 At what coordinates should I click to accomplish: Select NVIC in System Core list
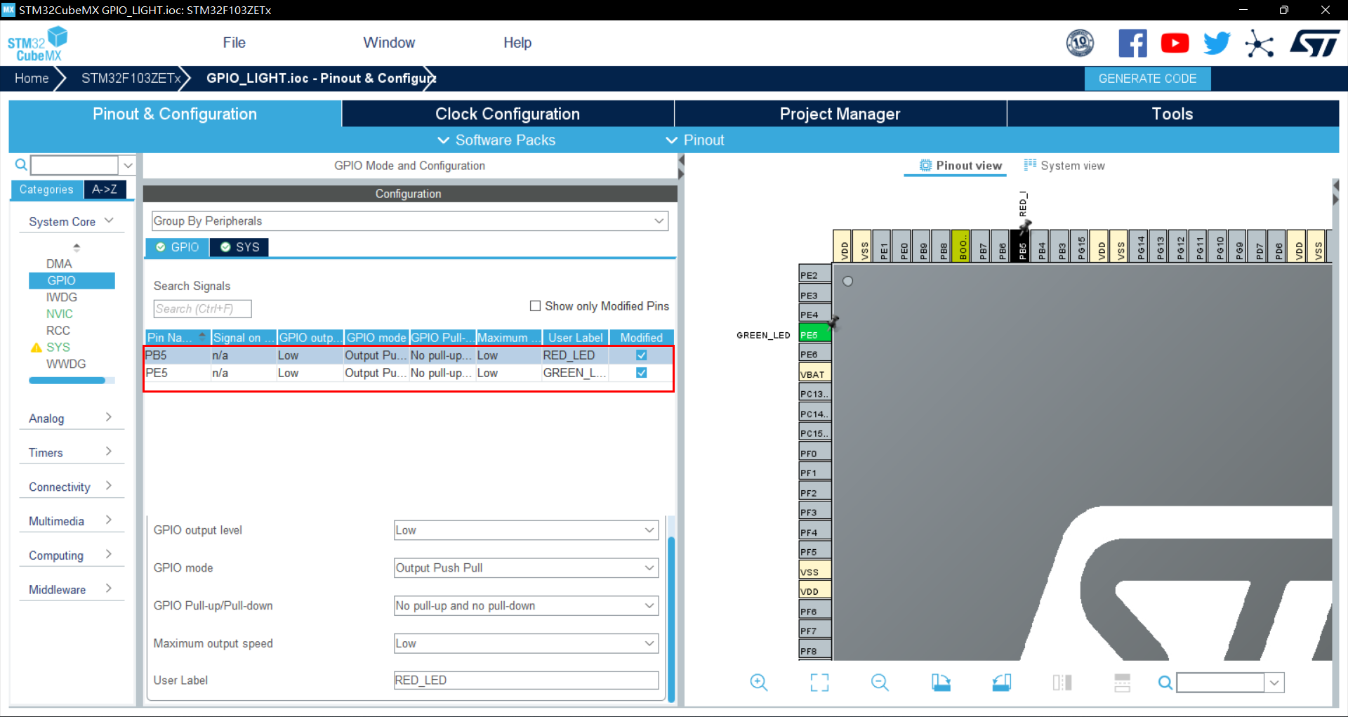point(60,314)
